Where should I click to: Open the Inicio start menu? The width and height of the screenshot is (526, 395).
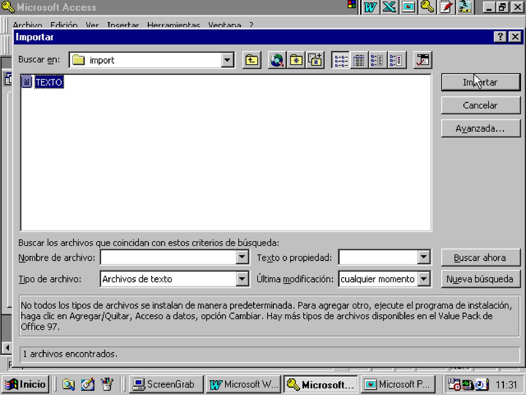tap(26, 384)
